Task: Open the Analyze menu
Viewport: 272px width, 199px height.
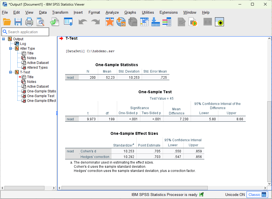Action: point(112,13)
